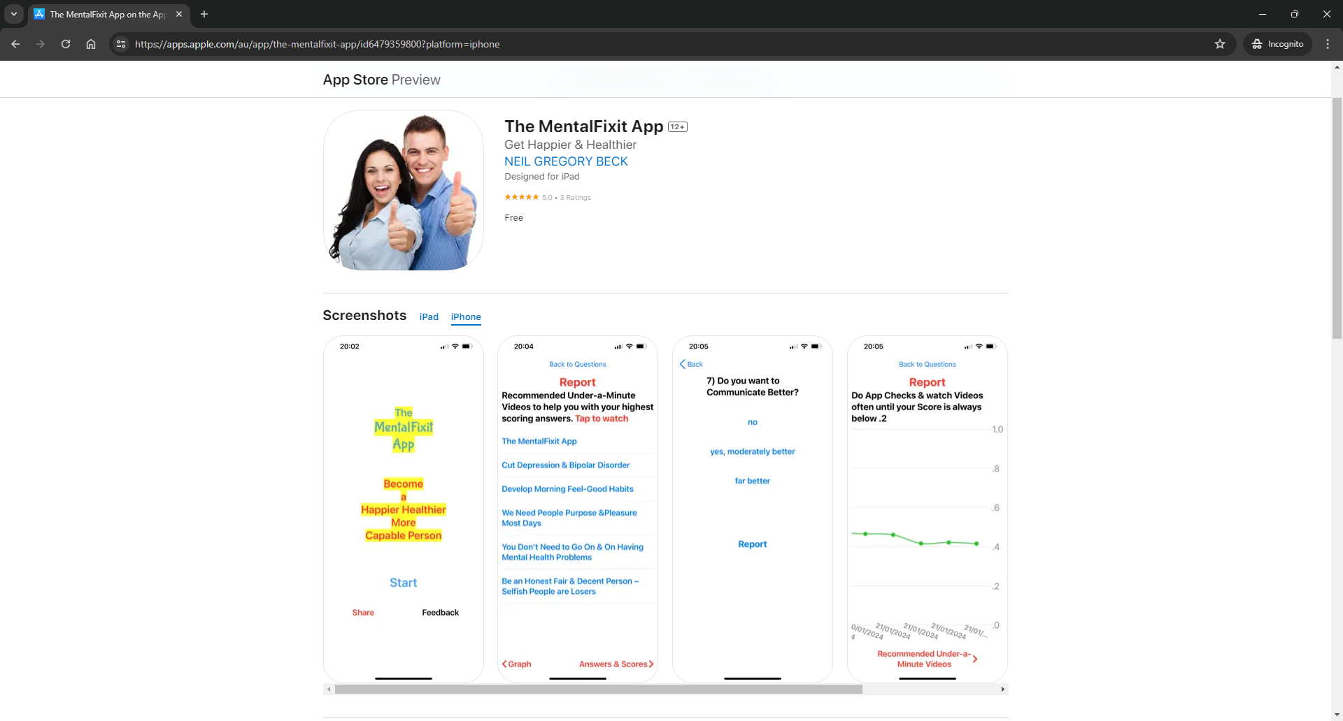
Task: Click the App Store Preview heading link
Action: pos(381,80)
